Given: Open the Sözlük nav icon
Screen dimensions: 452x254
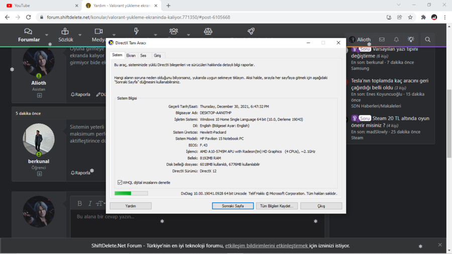Looking at the screenshot, I should 65,31.
